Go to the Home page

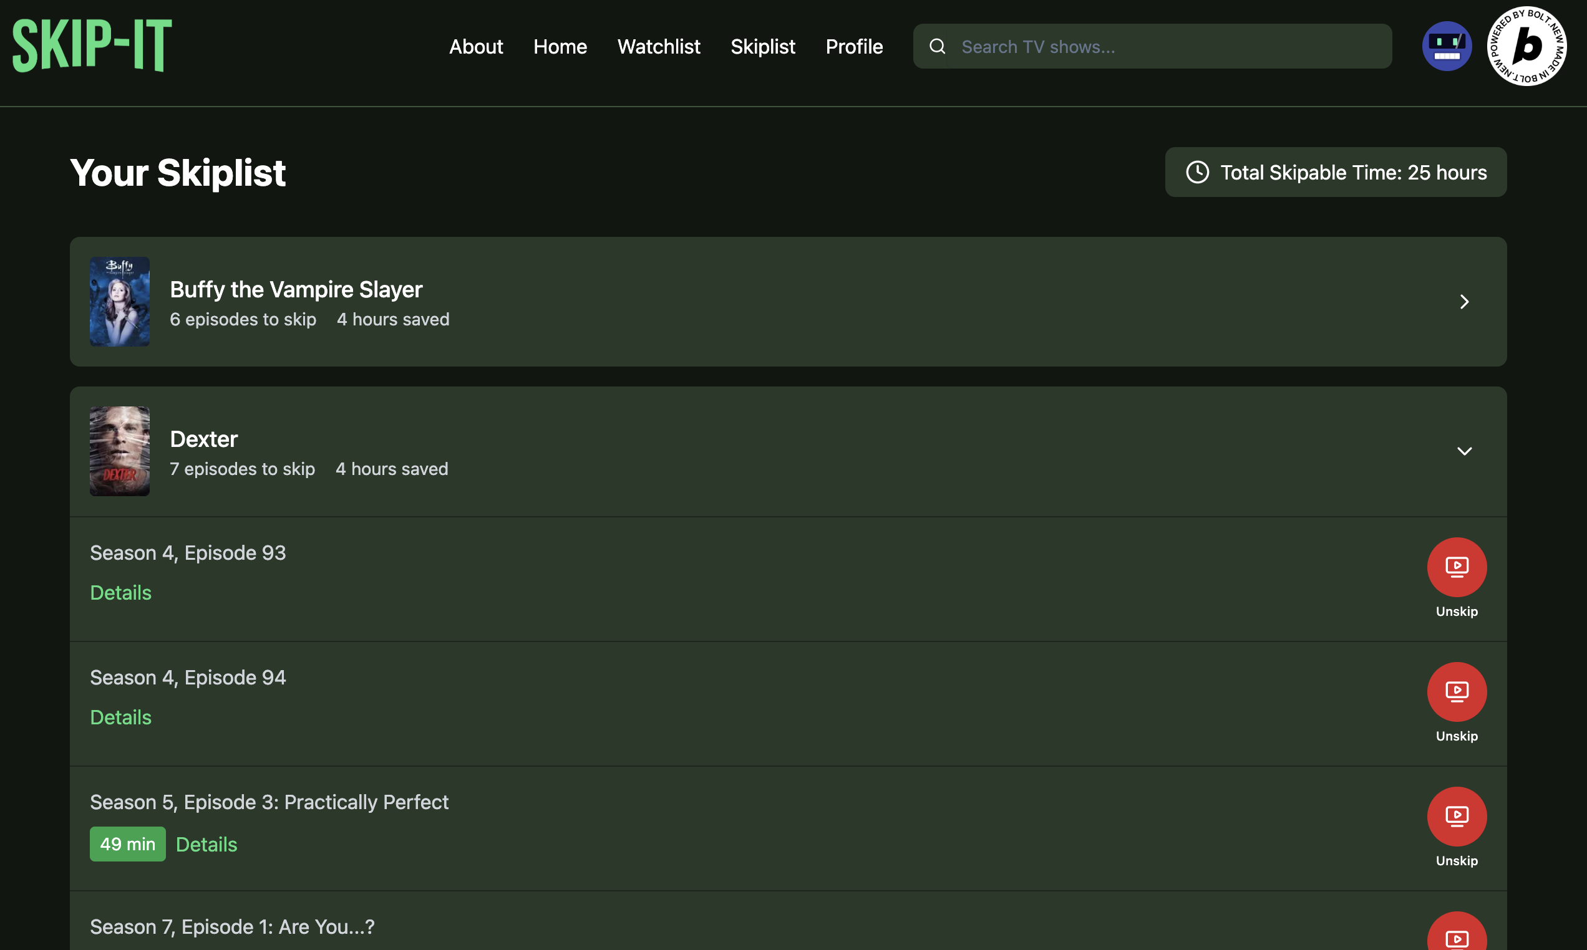click(x=560, y=47)
